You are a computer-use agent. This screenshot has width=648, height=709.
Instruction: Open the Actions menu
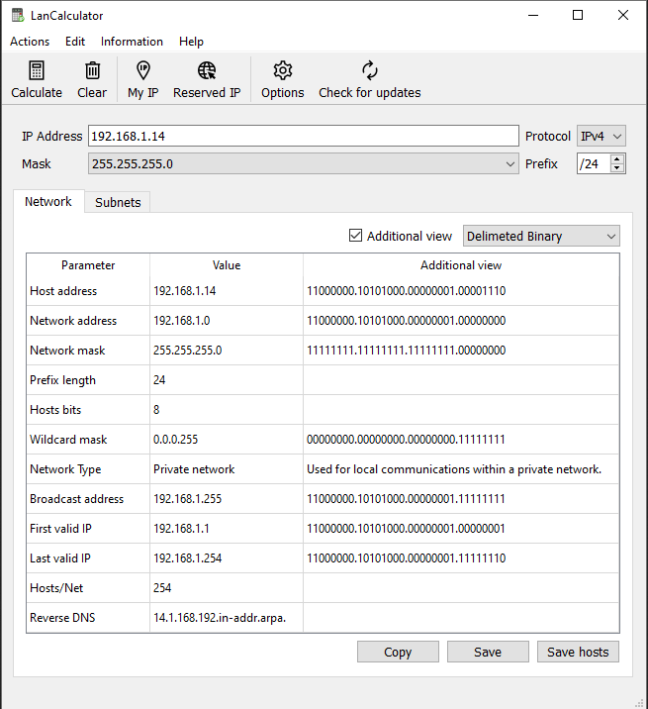(30, 42)
